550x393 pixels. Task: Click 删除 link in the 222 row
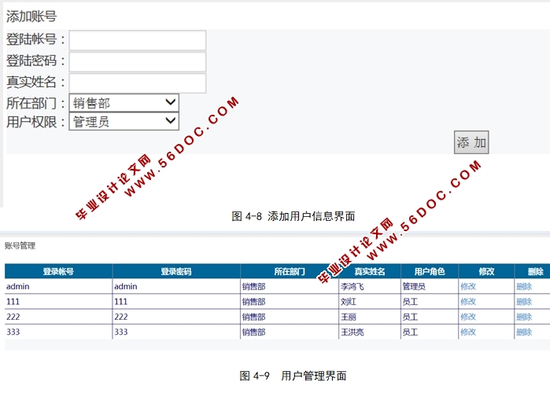pos(524,317)
